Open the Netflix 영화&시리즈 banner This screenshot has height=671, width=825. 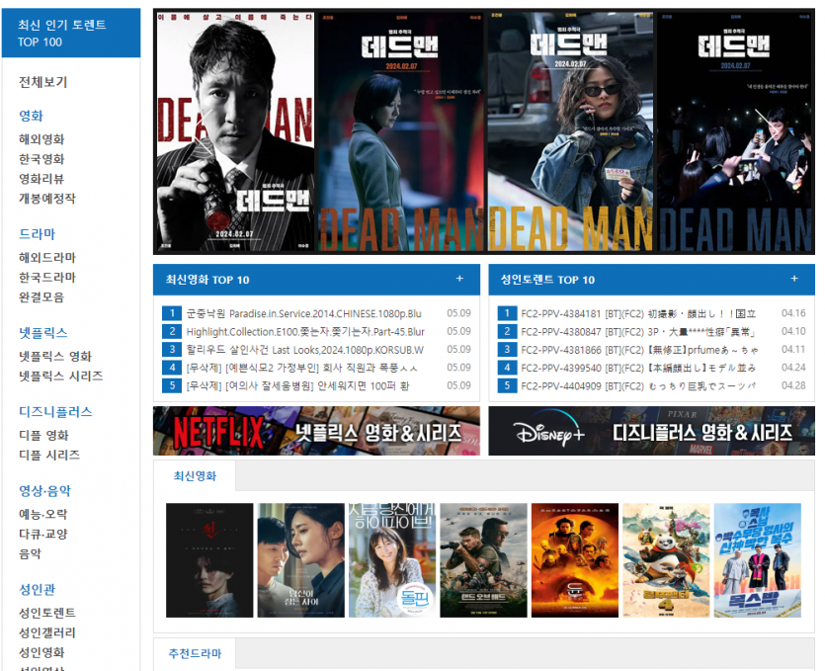316,432
